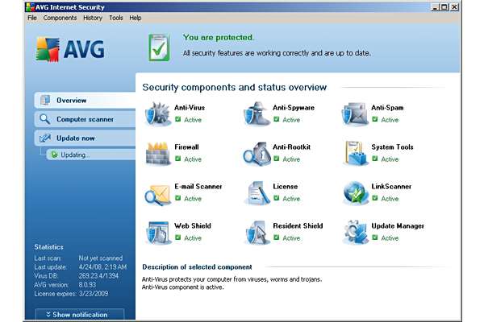Open the Firewall brick wall icon
The image size is (484, 322).
[x=157, y=154]
